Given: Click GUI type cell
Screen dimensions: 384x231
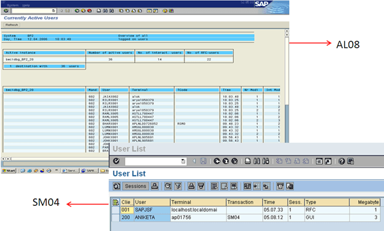Looking at the screenshot, I should pyautogui.click(x=327, y=217).
